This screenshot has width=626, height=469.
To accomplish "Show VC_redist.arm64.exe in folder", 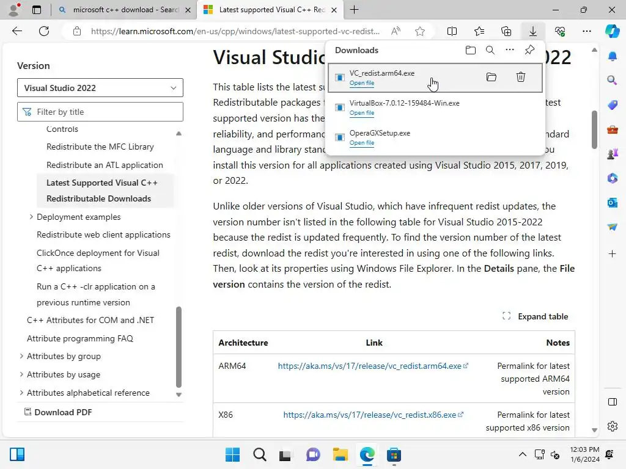I will click(491, 77).
